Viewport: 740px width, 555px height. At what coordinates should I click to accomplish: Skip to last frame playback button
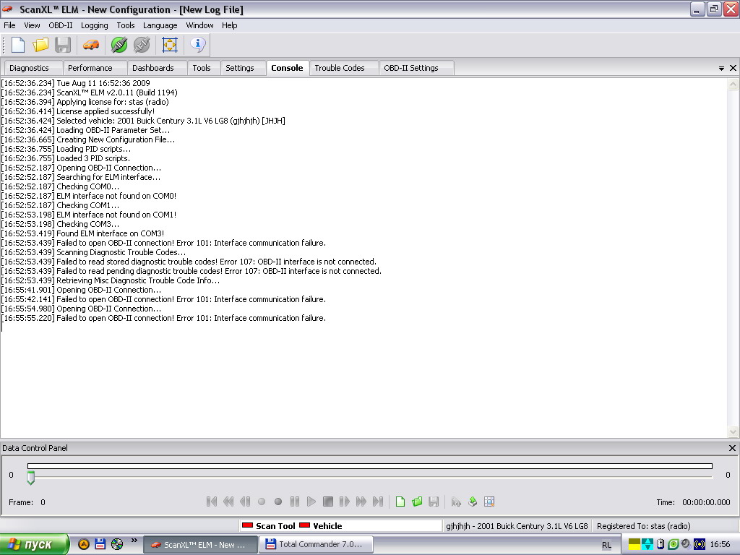pos(378,502)
